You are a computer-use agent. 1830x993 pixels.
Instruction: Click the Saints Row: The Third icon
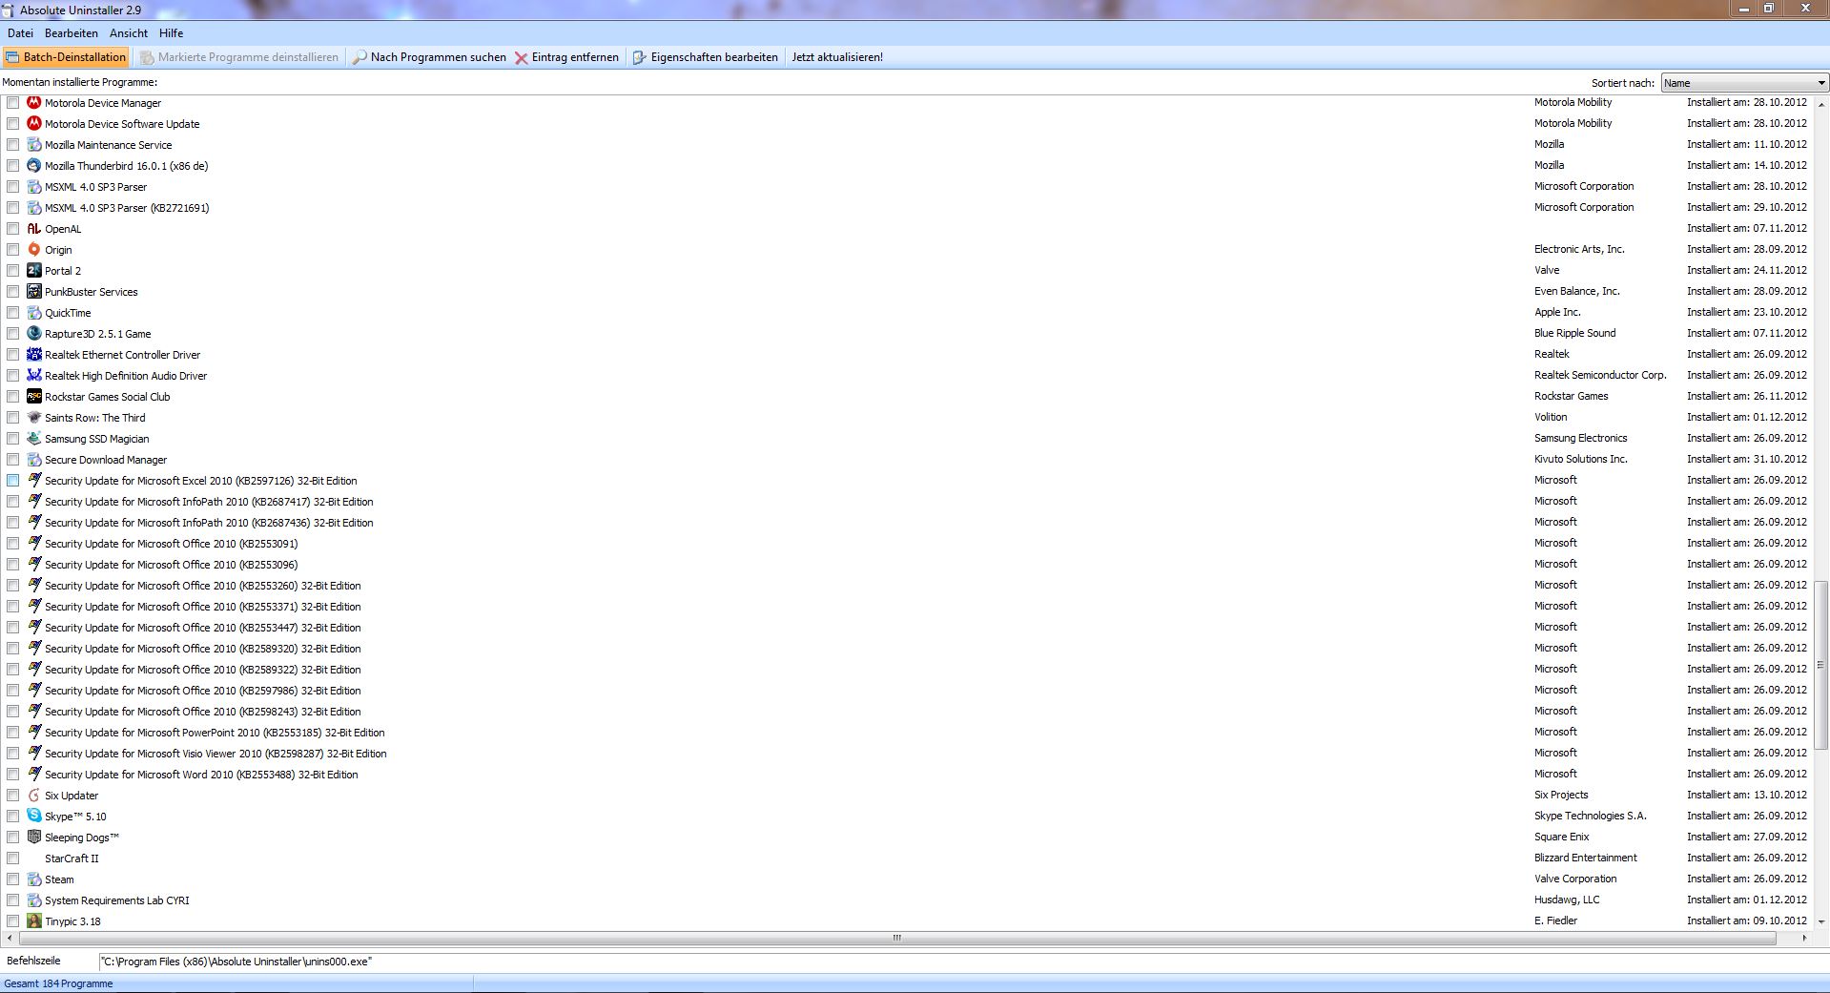(34, 417)
